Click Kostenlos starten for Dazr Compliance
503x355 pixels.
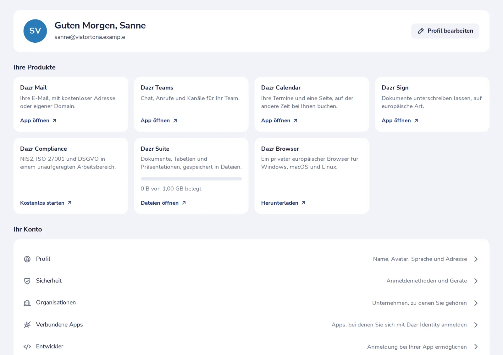point(46,203)
